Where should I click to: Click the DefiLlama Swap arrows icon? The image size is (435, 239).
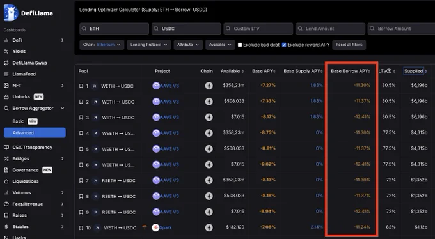[6, 63]
